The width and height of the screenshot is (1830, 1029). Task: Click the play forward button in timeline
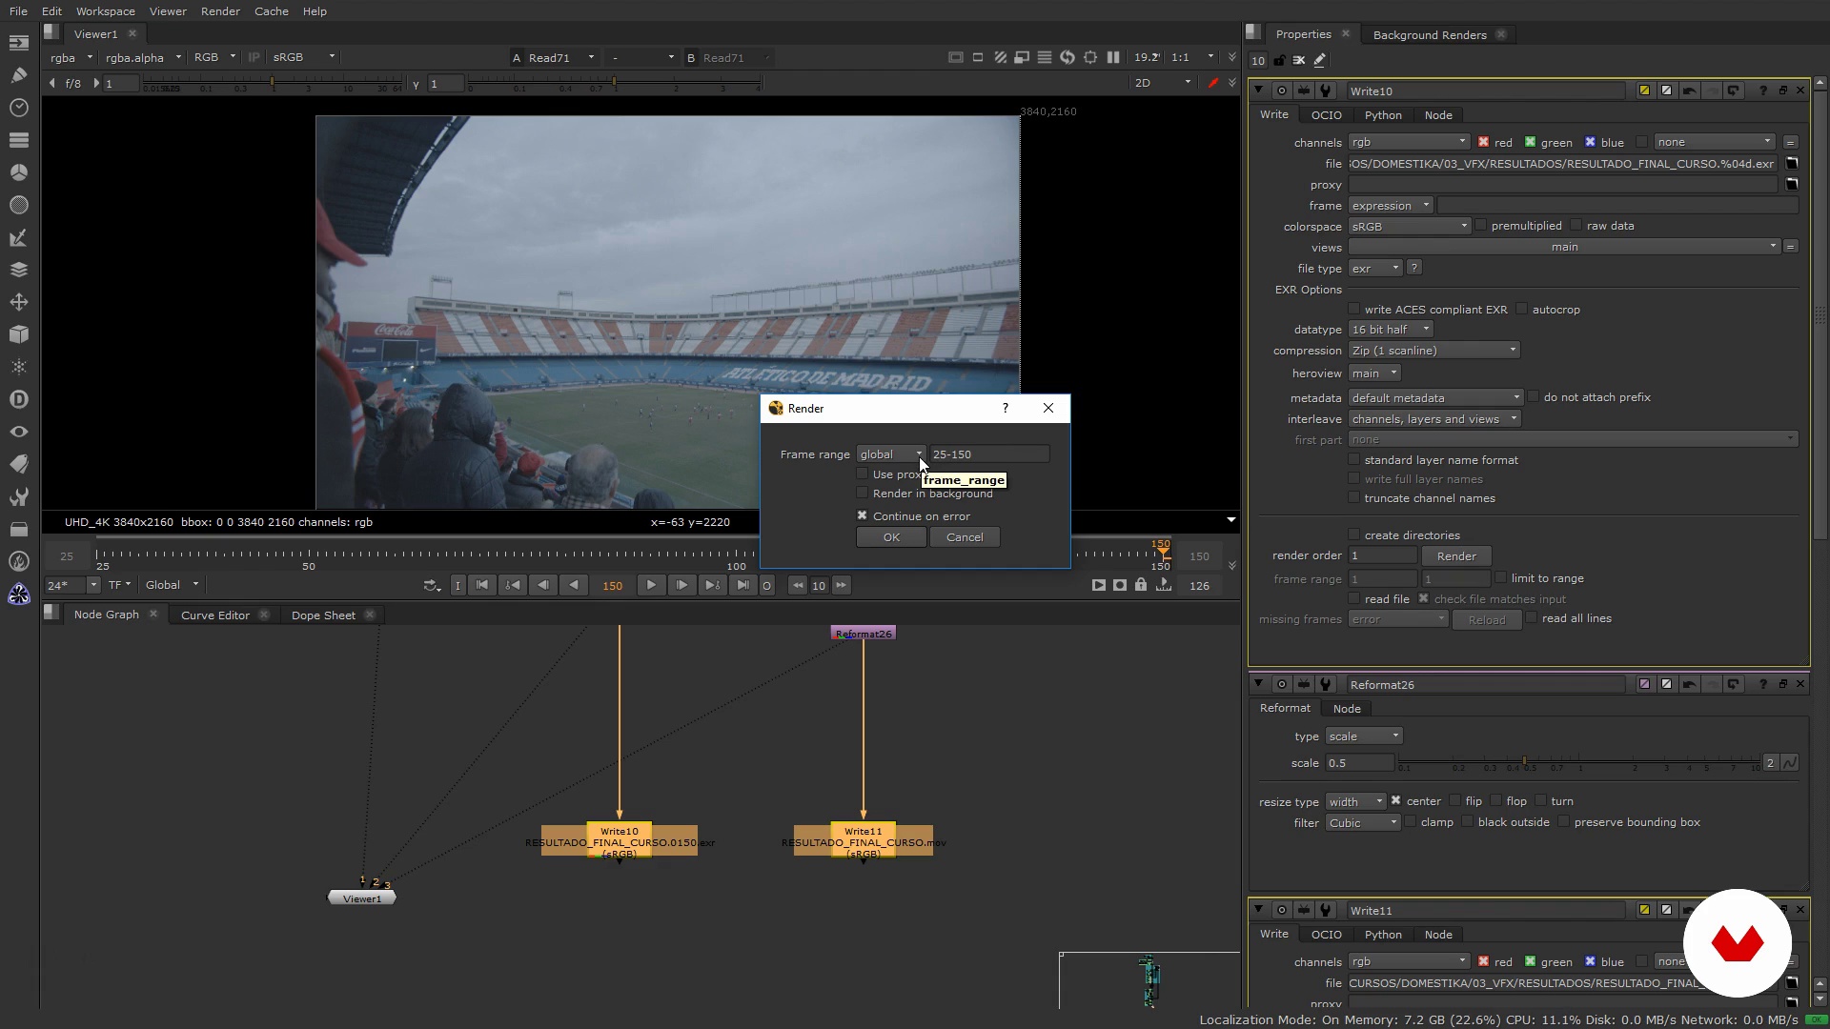(x=651, y=585)
